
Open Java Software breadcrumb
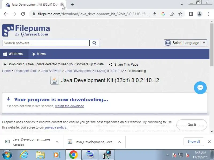click(x=51, y=71)
